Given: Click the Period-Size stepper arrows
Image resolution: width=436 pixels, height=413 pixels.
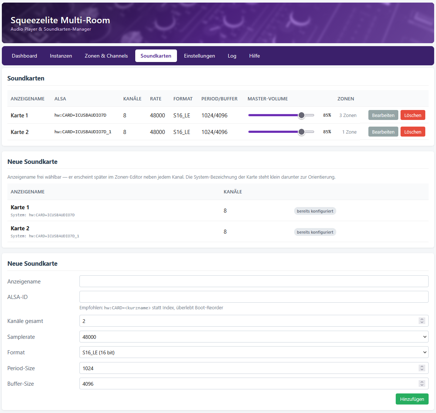Looking at the screenshot, I should (422, 368).
